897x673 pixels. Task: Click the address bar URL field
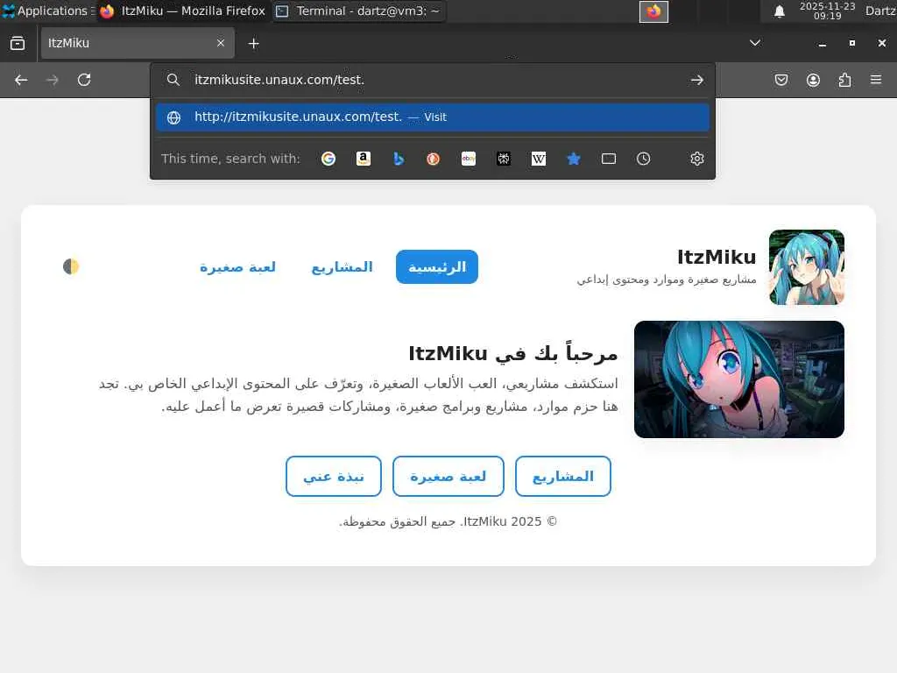pyautogui.click(x=434, y=80)
